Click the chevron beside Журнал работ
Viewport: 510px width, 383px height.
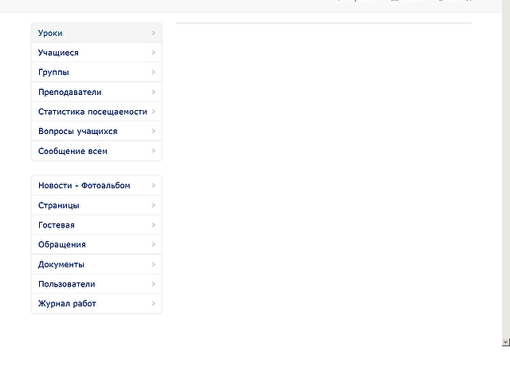[x=153, y=304]
